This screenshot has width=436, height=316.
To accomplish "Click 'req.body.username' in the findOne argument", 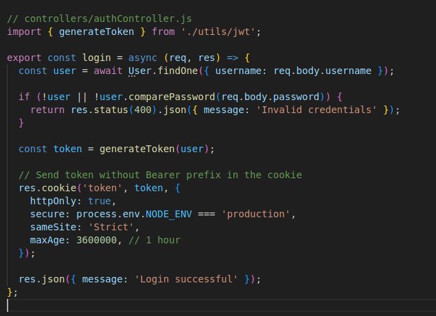I will click(322, 71).
